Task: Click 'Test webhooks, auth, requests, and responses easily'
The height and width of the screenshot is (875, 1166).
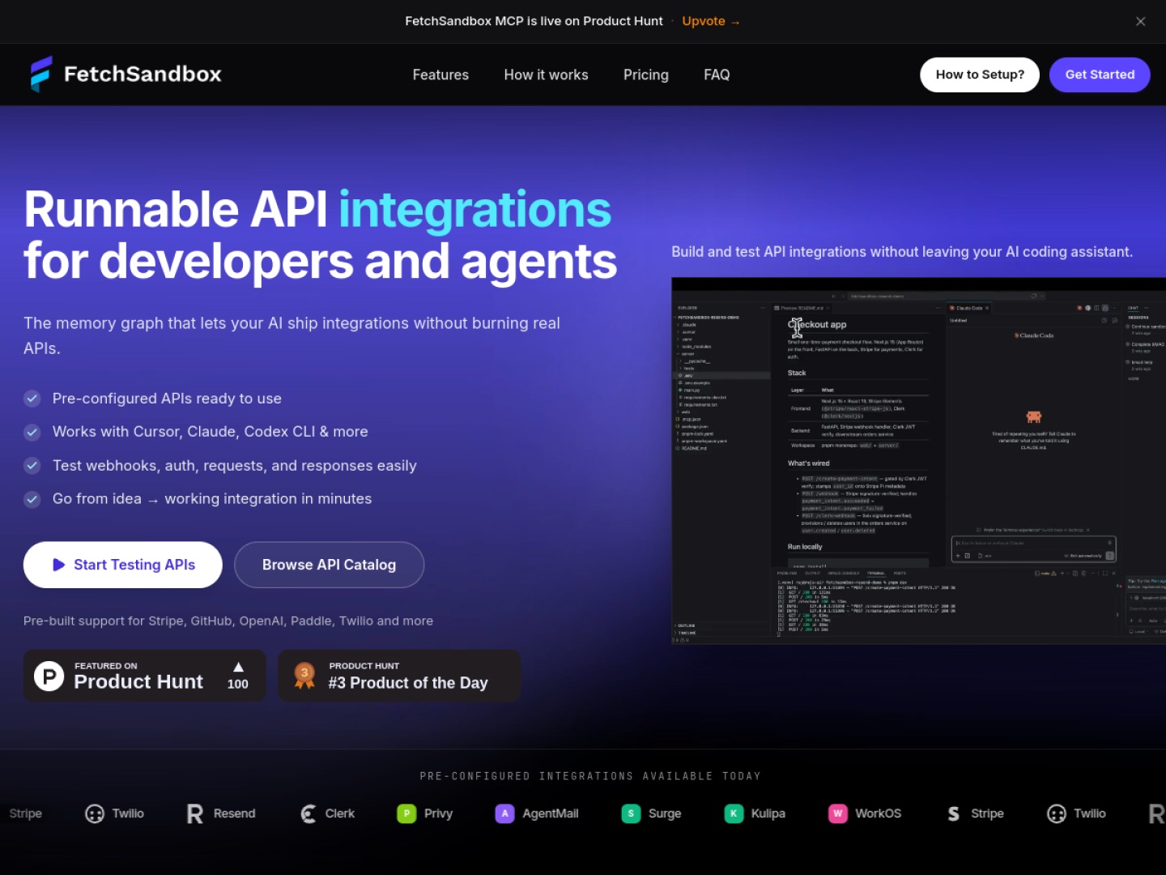Action: (235, 466)
